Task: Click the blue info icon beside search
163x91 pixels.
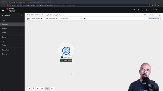Action: [x=85, y=18]
